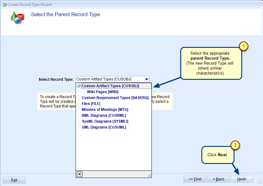This screenshot has height=186, width=263.
Task: Close dropdown list using X box icon
Action: click(80, 174)
